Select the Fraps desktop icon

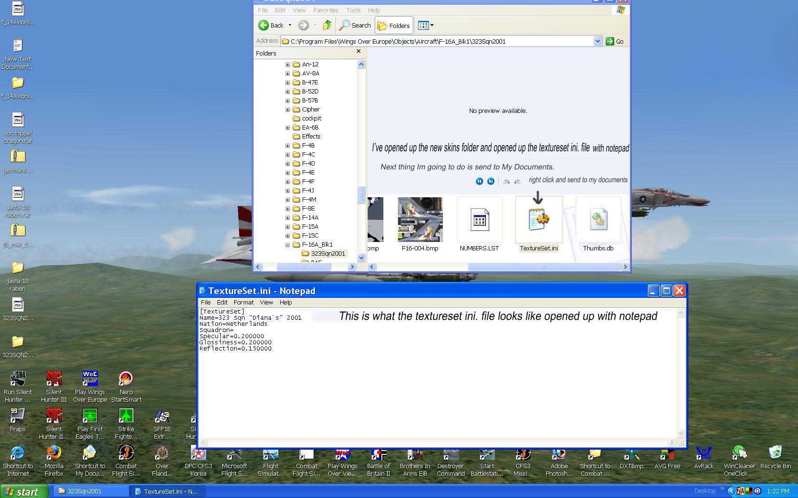pyautogui.click(x=18, y=420)
